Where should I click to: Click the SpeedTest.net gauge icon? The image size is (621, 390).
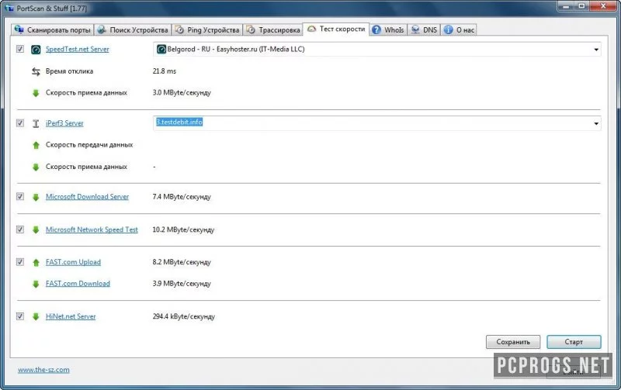(36, 50)
